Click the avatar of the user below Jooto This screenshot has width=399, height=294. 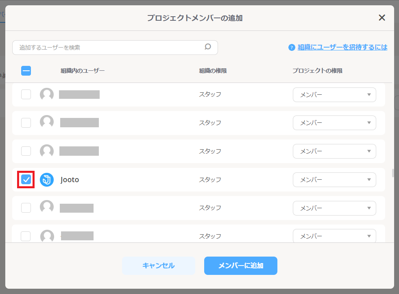pos(46,207)
